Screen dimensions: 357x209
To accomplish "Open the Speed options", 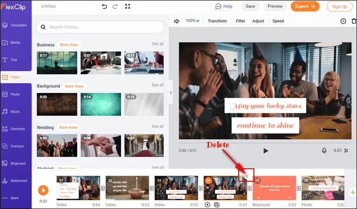I will click(x=278, y=21).
